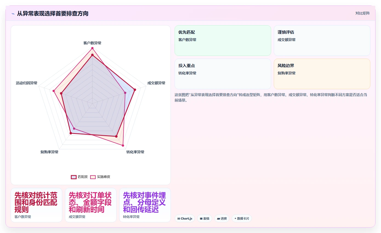The image size is (381, 233).
Task: Click 客户数异常 text in 优先匹配 card
Action: click(x=187, y=40)
